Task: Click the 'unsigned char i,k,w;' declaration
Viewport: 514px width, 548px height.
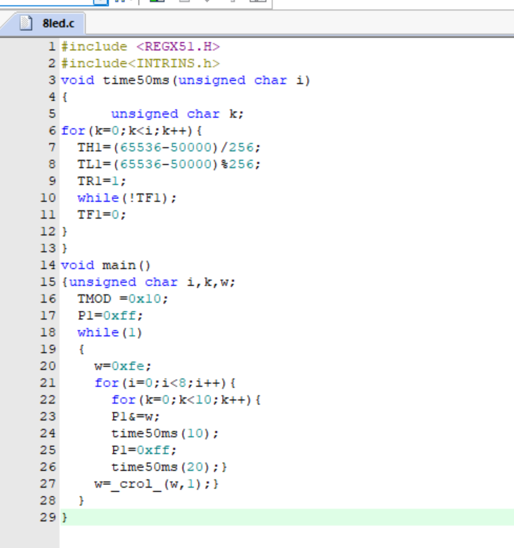Action: (x=152, y=282)
